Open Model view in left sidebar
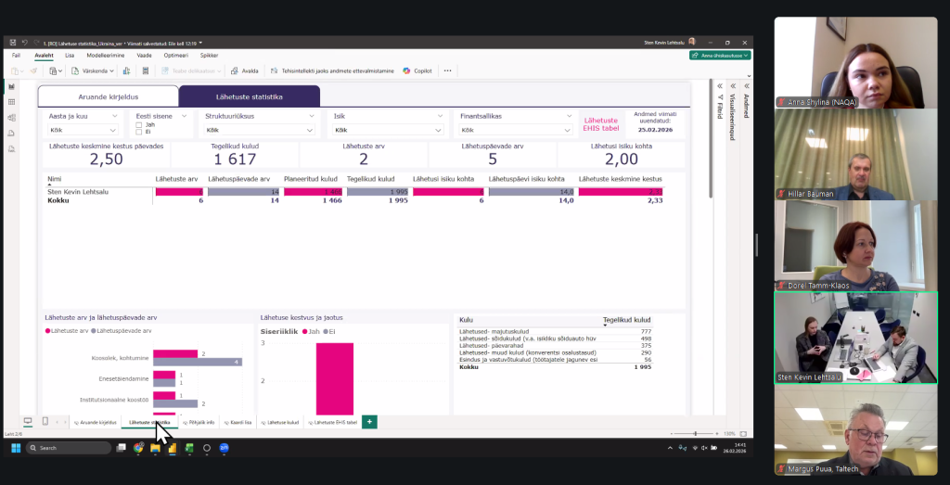This screenshot has width=950, height=485. click(x=11, y=117)
